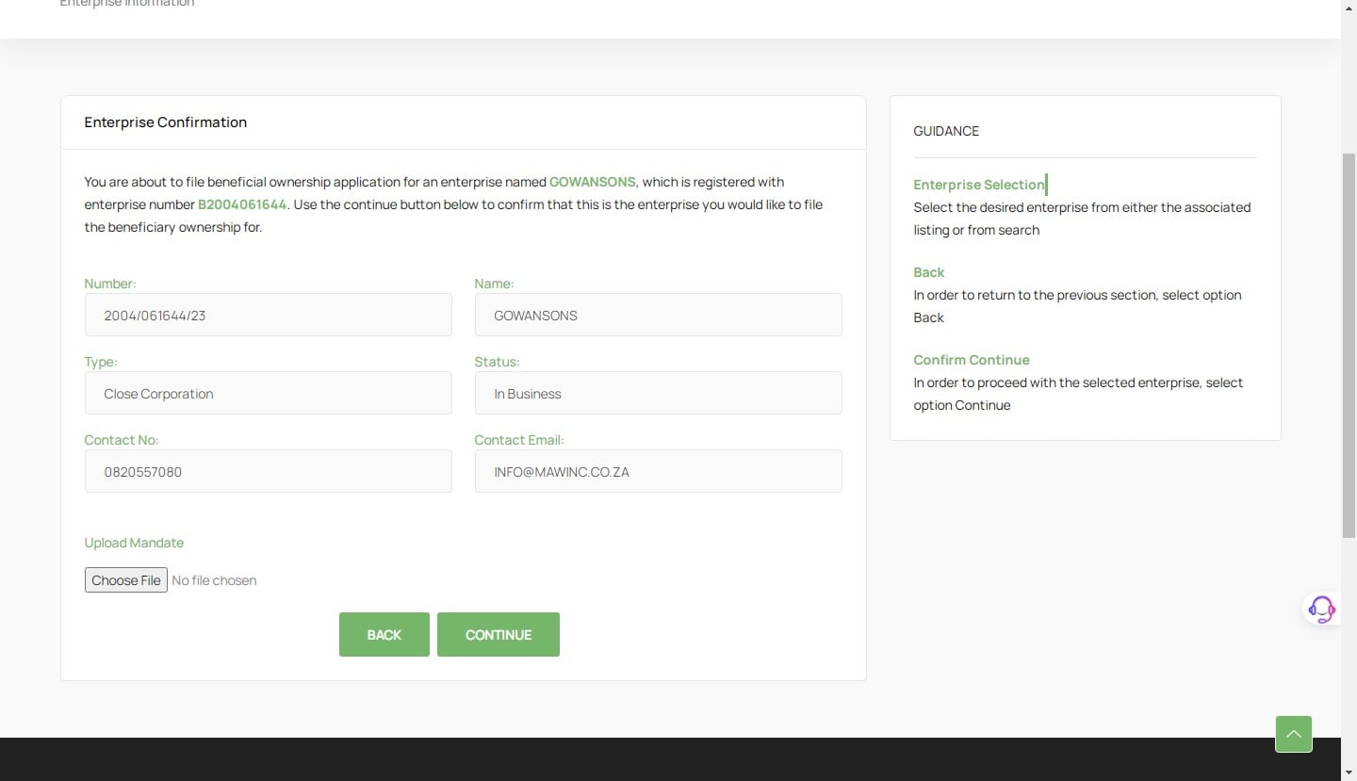Open the headset support chat icon

1321,609
